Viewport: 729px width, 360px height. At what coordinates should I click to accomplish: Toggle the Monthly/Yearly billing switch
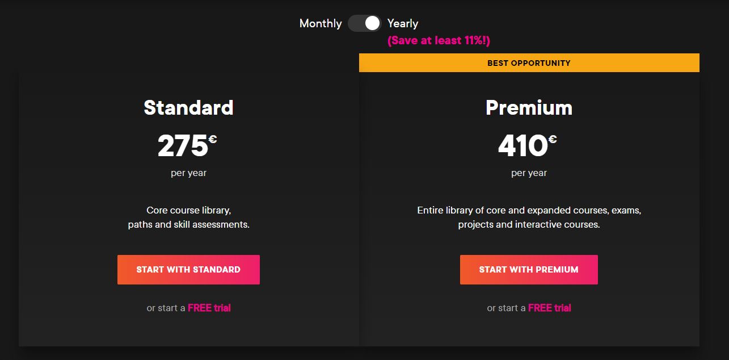tap(364, 23)
